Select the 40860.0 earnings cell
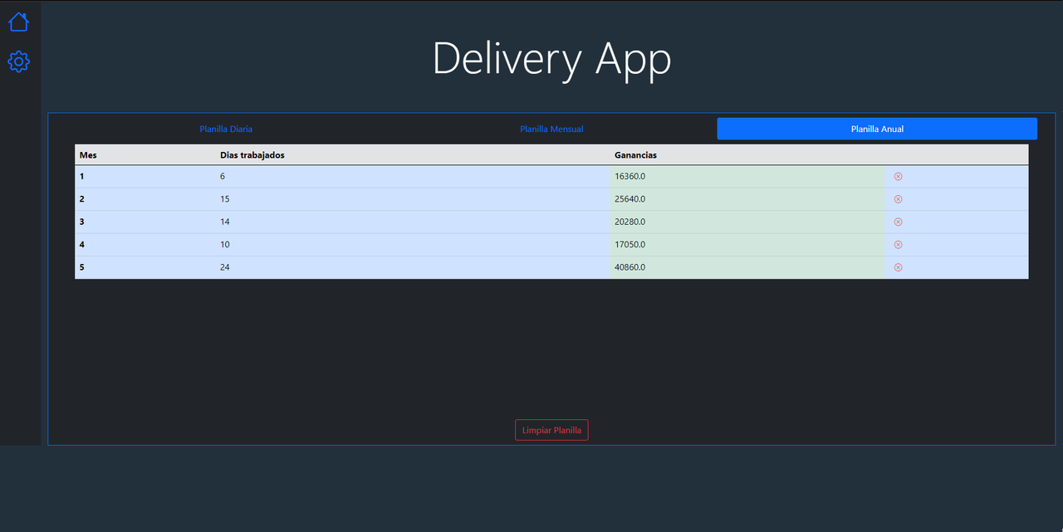Screen dimensions: 1063x532 tap(747, 267)
